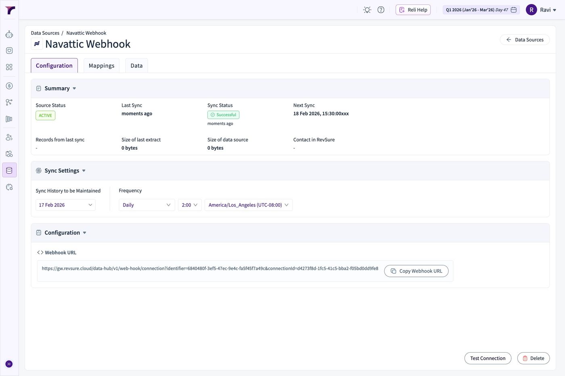565x376 pixels.
Task: Click '0 bytes' under Size of data source
Action: click(x=216, y=148)
